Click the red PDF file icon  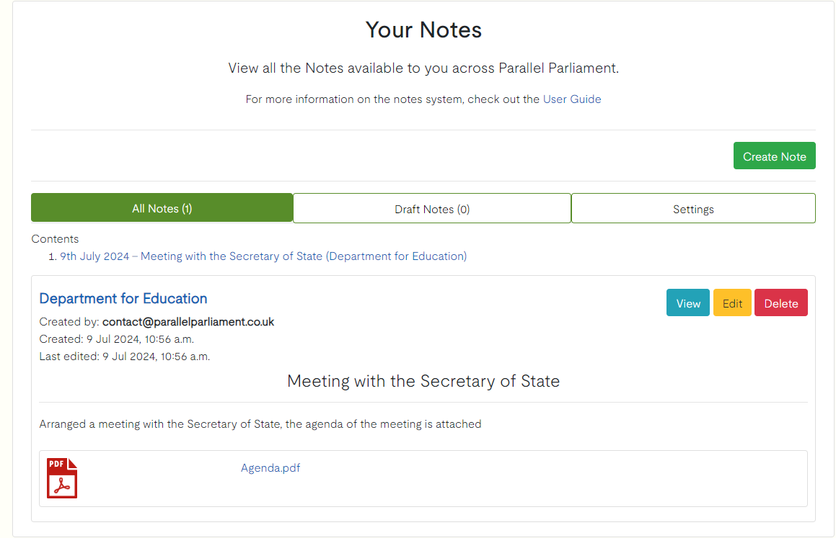[62, 478]
